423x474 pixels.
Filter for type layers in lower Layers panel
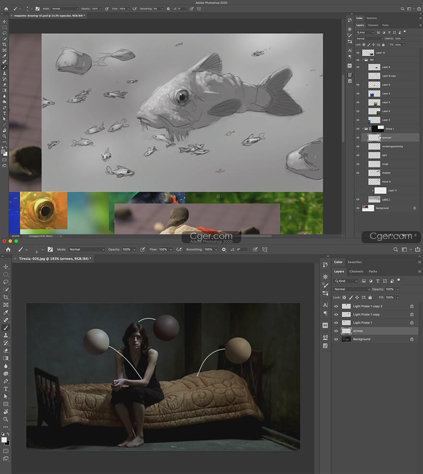coord(378,281)
